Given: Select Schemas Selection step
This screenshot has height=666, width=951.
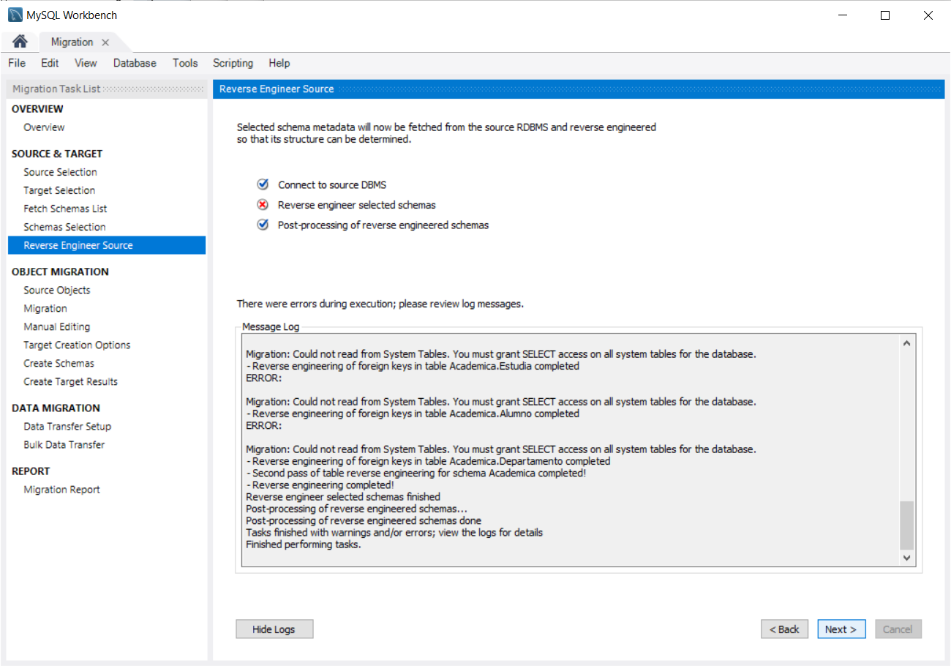Looking at the screenshot, I should (64, 227).
